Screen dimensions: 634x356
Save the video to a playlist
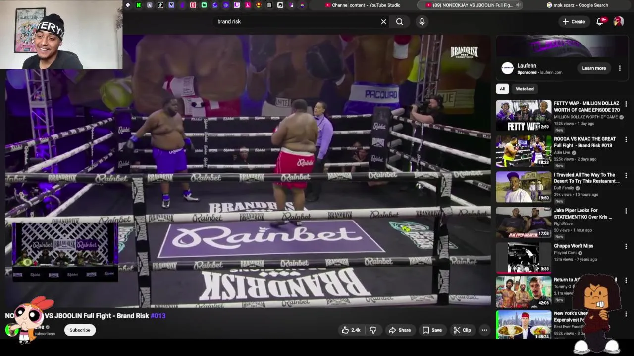[432, 330]
